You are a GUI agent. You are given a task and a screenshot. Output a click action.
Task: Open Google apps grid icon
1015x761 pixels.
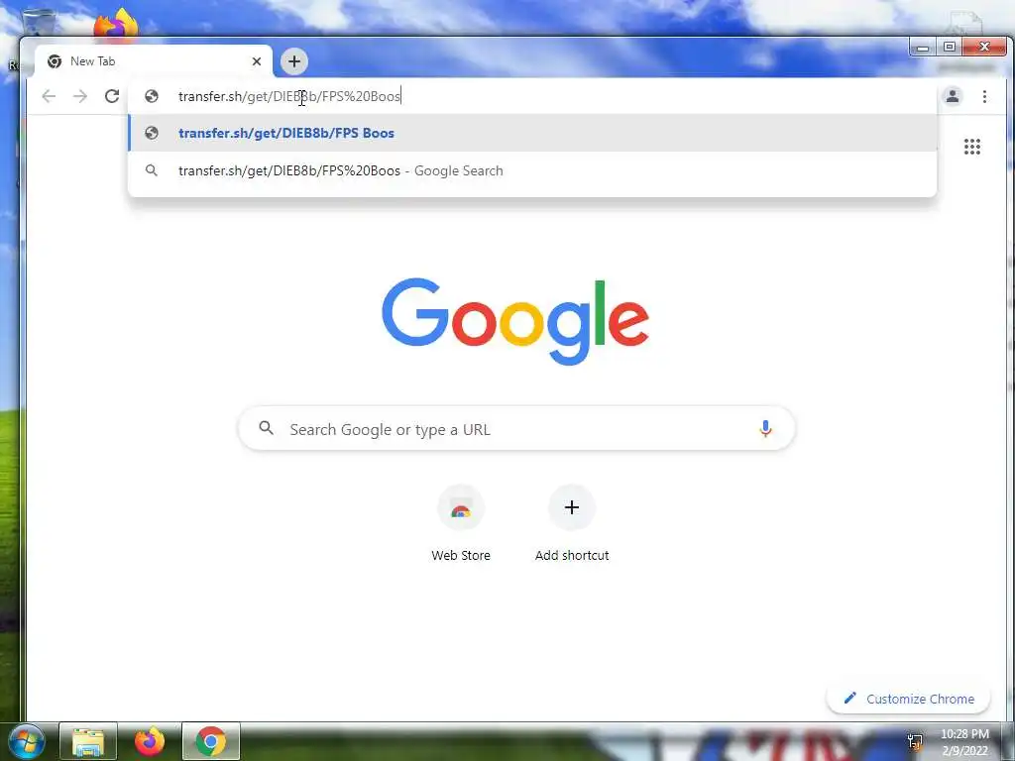coord(972,147)
